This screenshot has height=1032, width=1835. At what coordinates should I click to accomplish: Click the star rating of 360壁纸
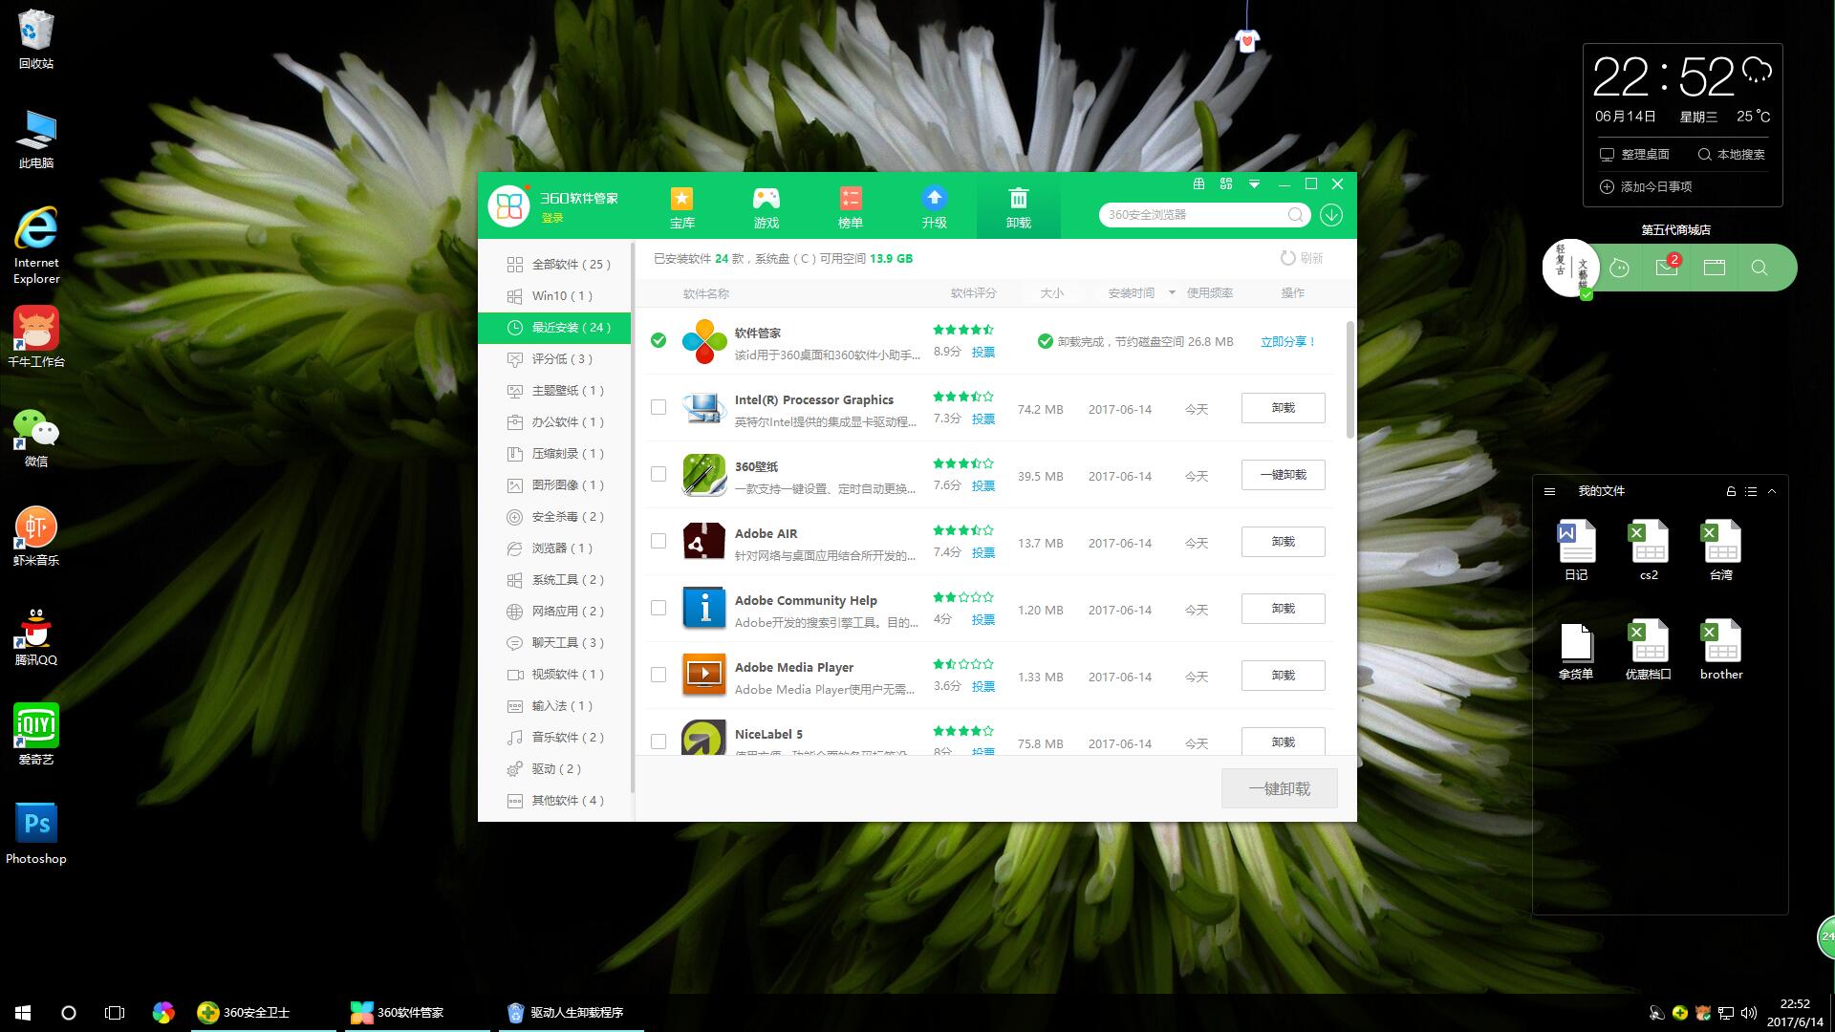coord(963,463)
